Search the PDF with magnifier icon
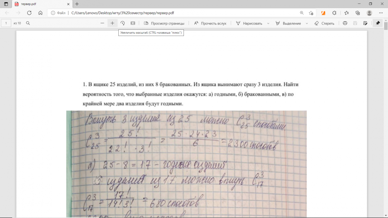 [28, 23]
